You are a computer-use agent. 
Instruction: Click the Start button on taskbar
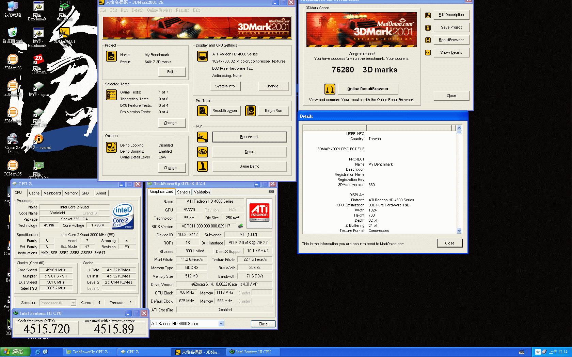click(x=15, y=352)
